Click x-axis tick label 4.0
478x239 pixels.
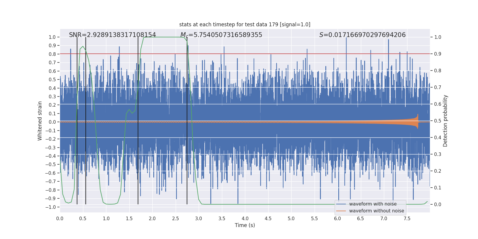(245, 219)
